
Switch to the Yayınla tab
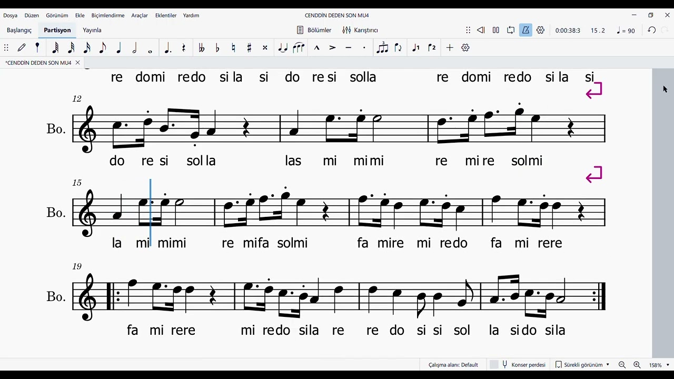click(x=92, y=30)
